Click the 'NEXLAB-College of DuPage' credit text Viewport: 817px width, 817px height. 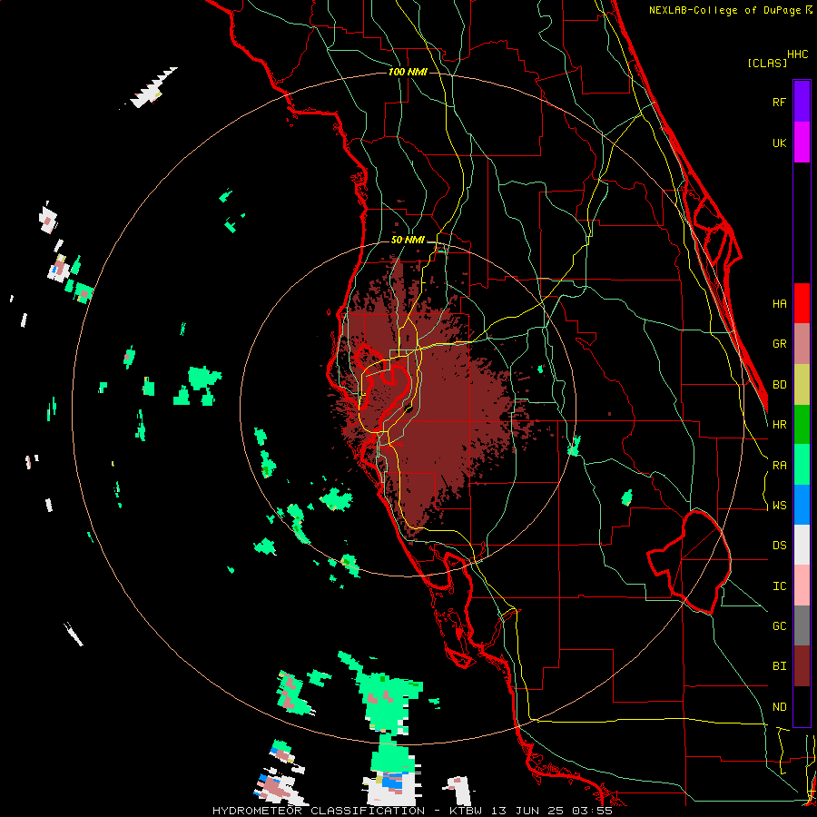(724, 10)
